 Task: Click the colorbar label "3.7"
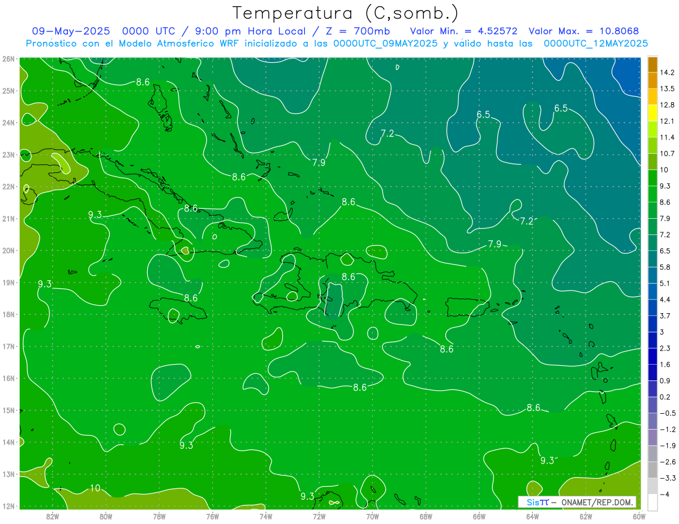[x=665, y=315]
